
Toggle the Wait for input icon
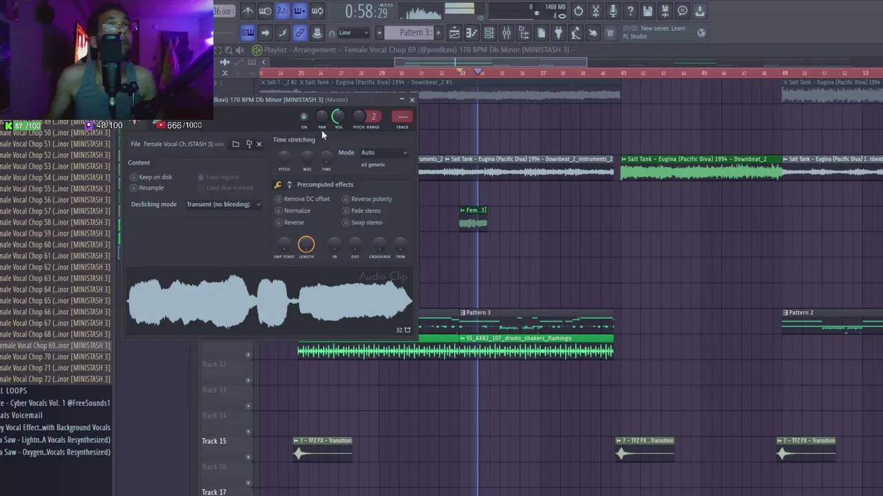(x=265, y=11)
